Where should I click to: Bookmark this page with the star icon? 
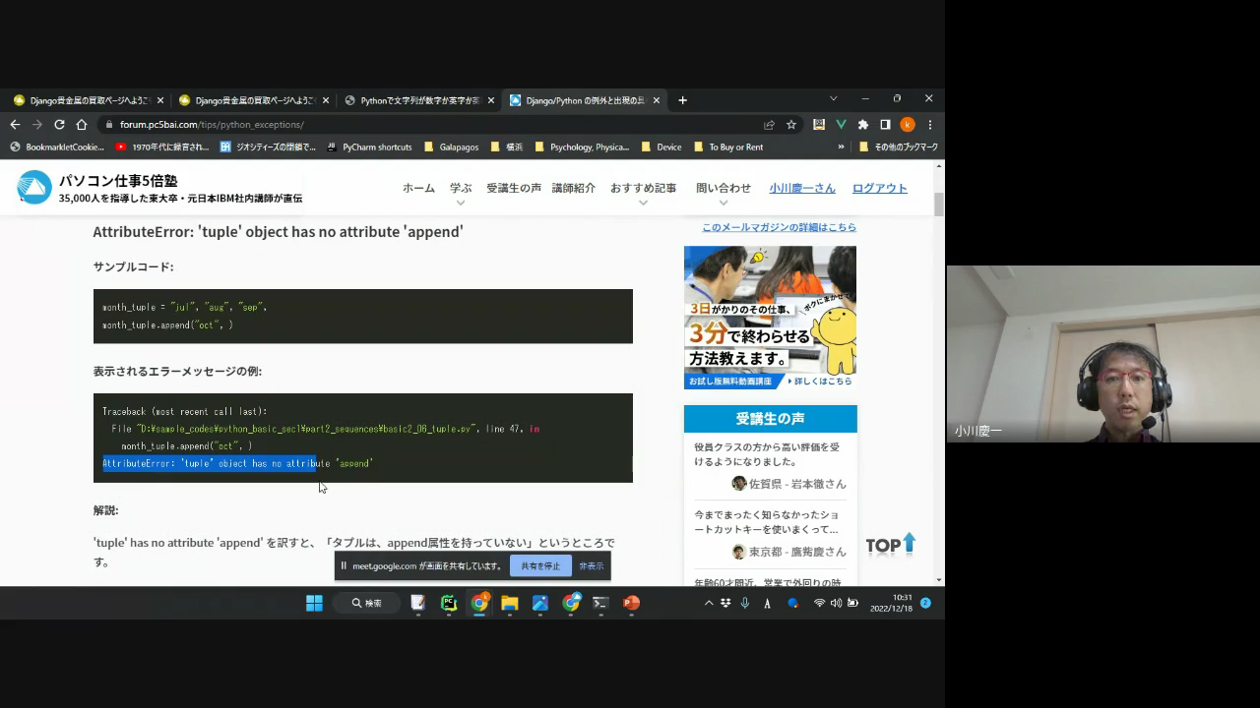click(x=790, y=125)
